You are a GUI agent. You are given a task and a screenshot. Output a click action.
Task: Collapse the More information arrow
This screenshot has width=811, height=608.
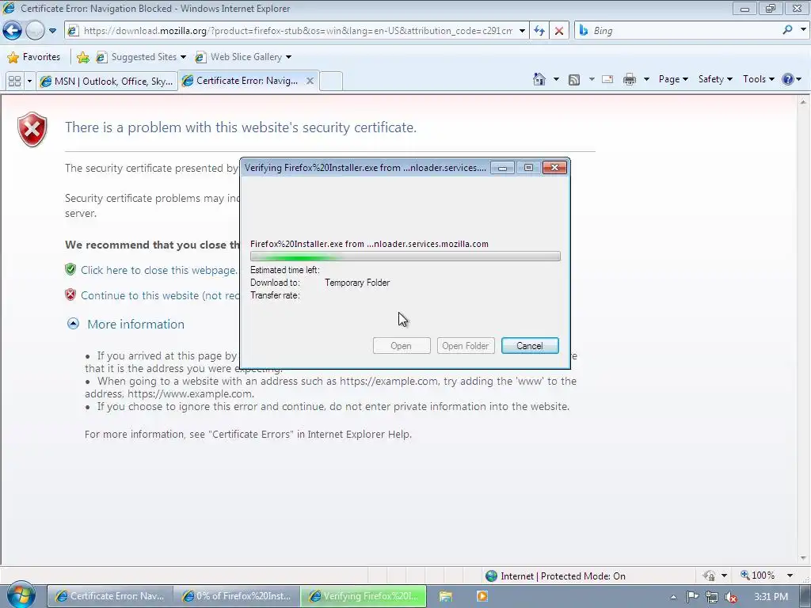74,324
